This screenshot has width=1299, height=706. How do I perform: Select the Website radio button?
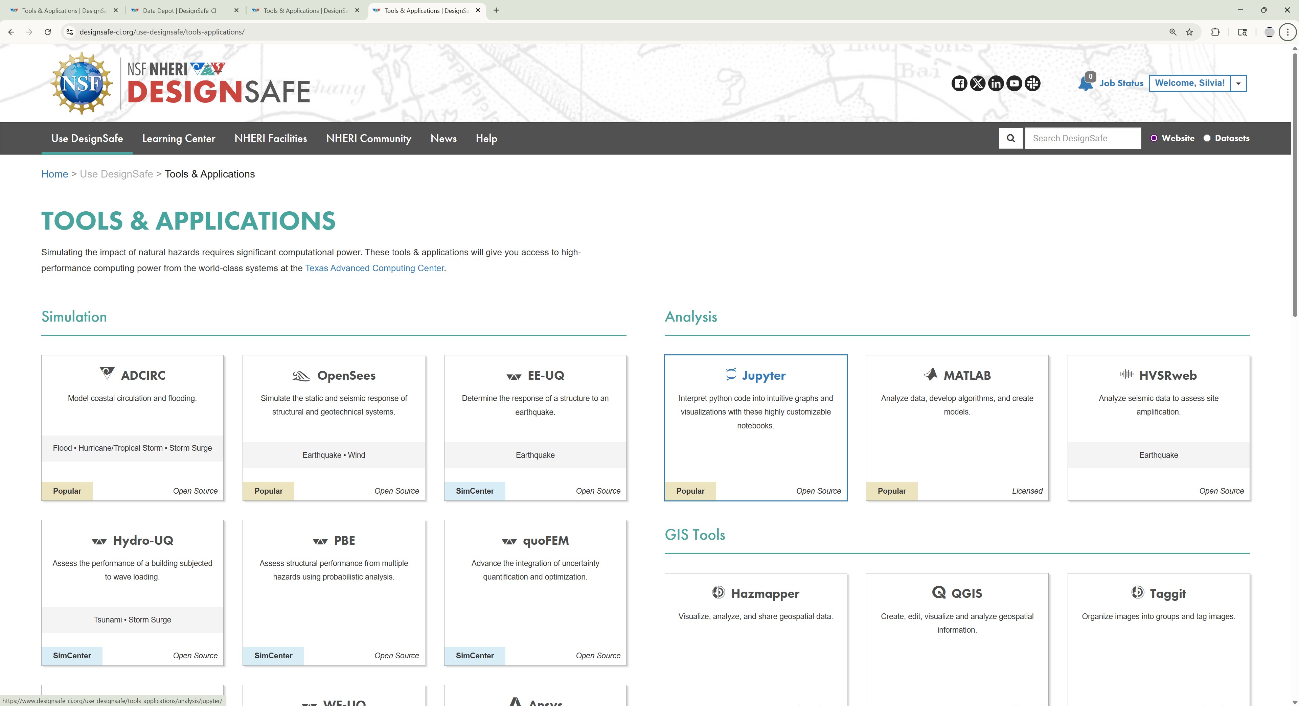click(x=1153, y=138)
